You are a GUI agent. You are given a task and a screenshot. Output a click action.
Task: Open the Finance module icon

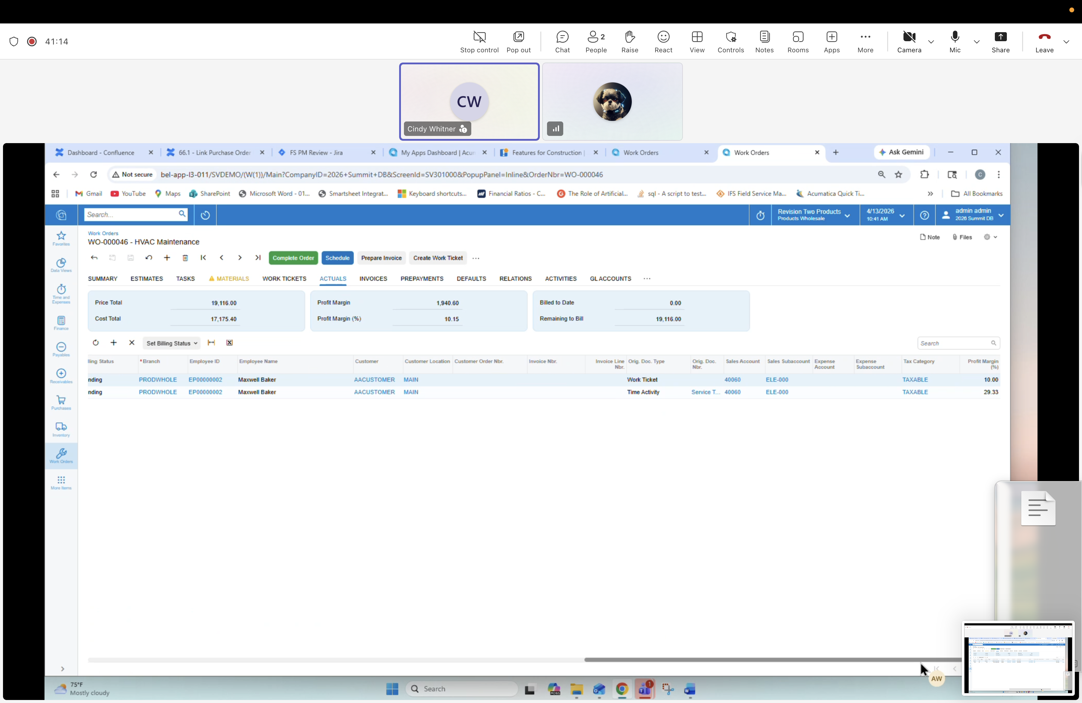point(61,322)
